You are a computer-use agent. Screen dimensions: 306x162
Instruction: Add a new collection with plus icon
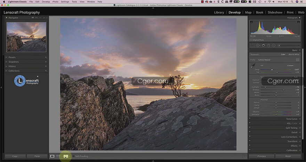click(46, 71)
